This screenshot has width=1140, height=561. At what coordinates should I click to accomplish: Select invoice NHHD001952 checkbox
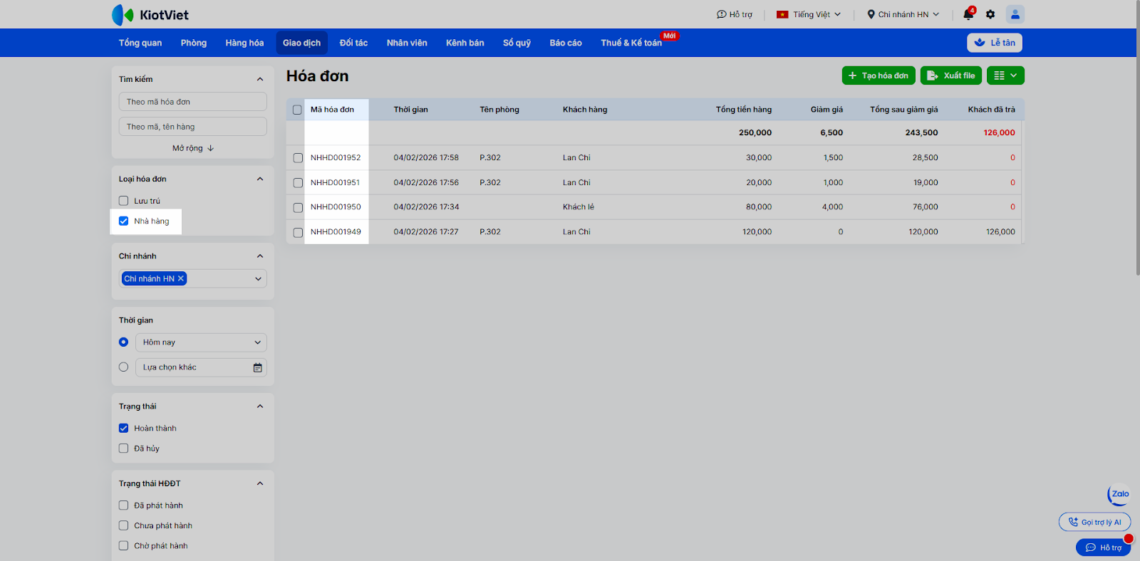(x=298, y=158)
